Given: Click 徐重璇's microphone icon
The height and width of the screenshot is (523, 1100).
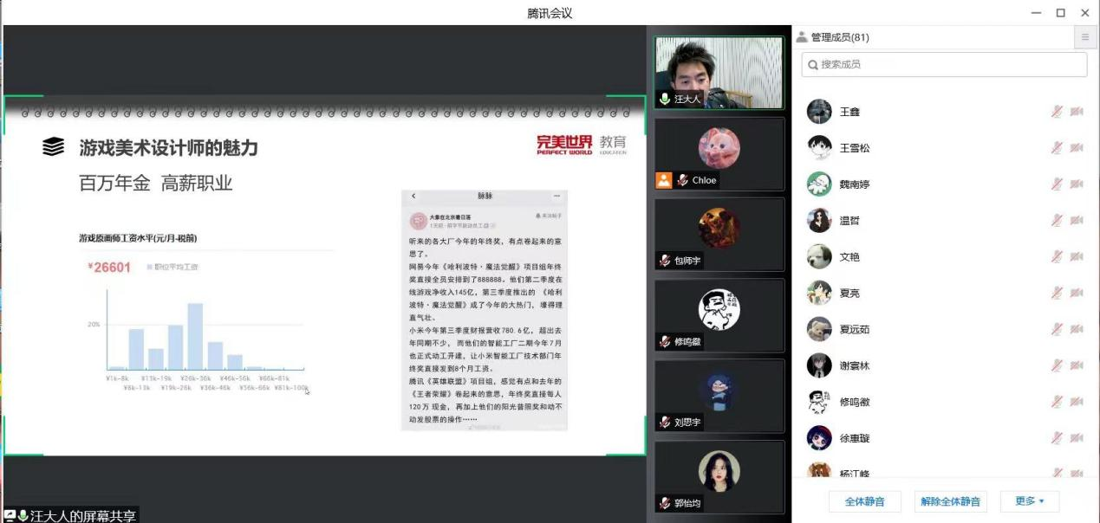Looking at the screenshot, I should click(1057, 438).
